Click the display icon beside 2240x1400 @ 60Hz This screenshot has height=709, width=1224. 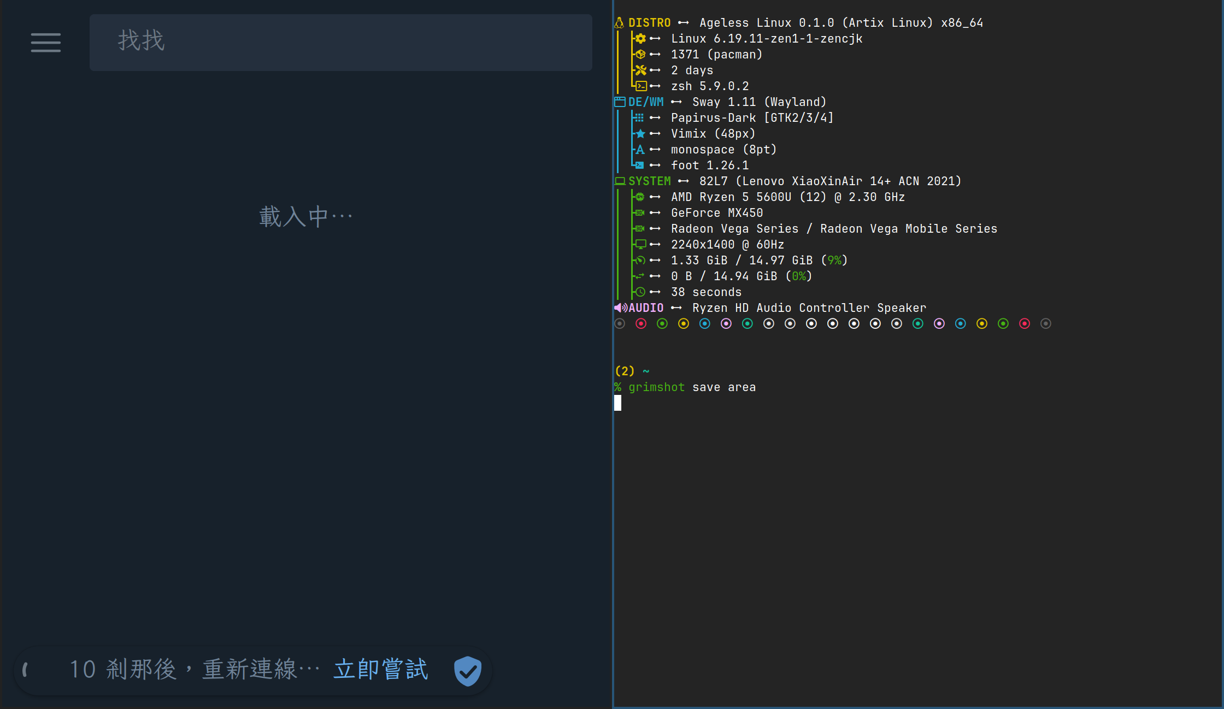point(639,244)
